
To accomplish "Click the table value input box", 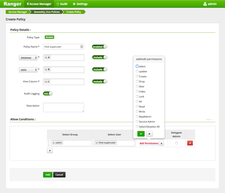I will pos(63,70).
